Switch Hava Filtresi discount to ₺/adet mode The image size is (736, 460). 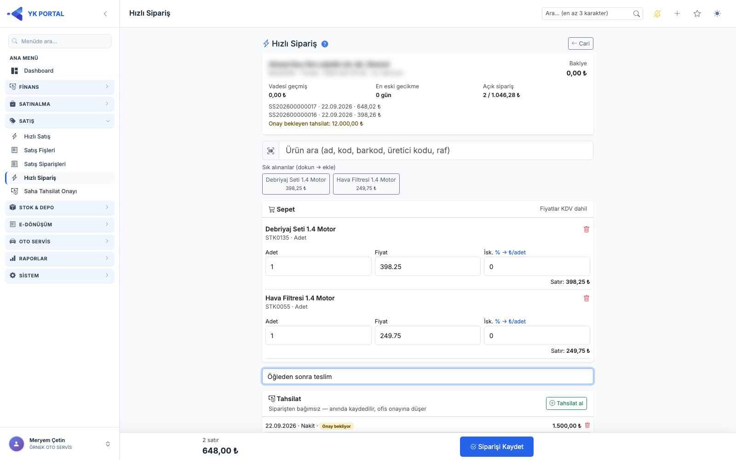tap(511, 322)
